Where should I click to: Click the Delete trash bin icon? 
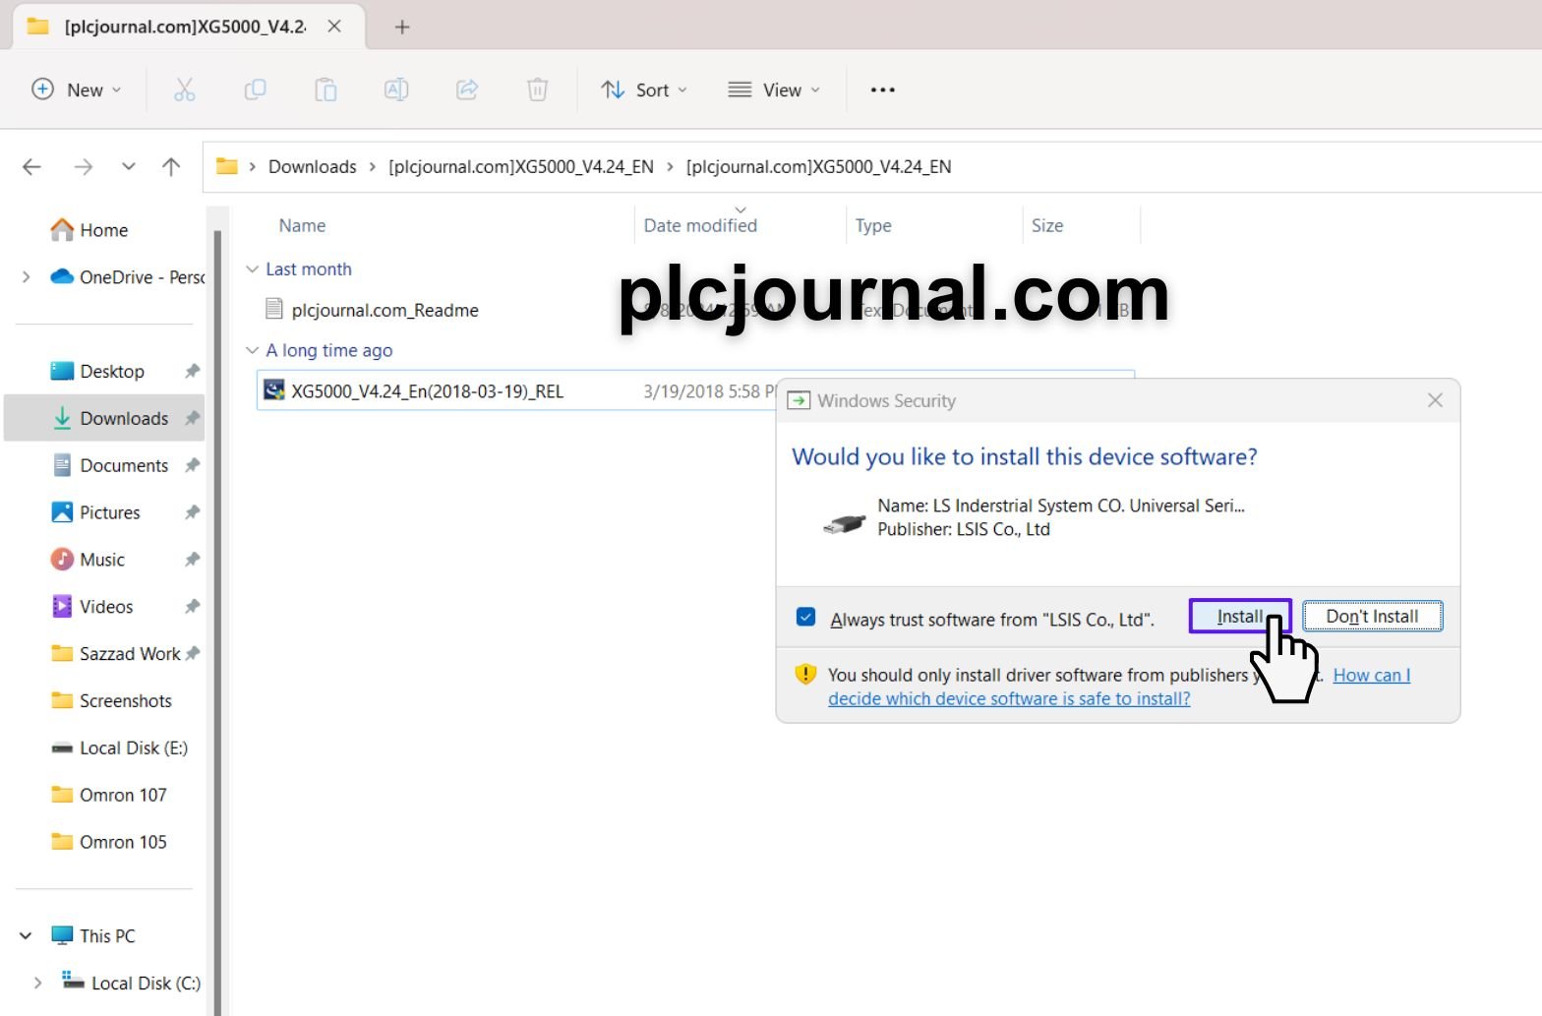click(537, 90)
